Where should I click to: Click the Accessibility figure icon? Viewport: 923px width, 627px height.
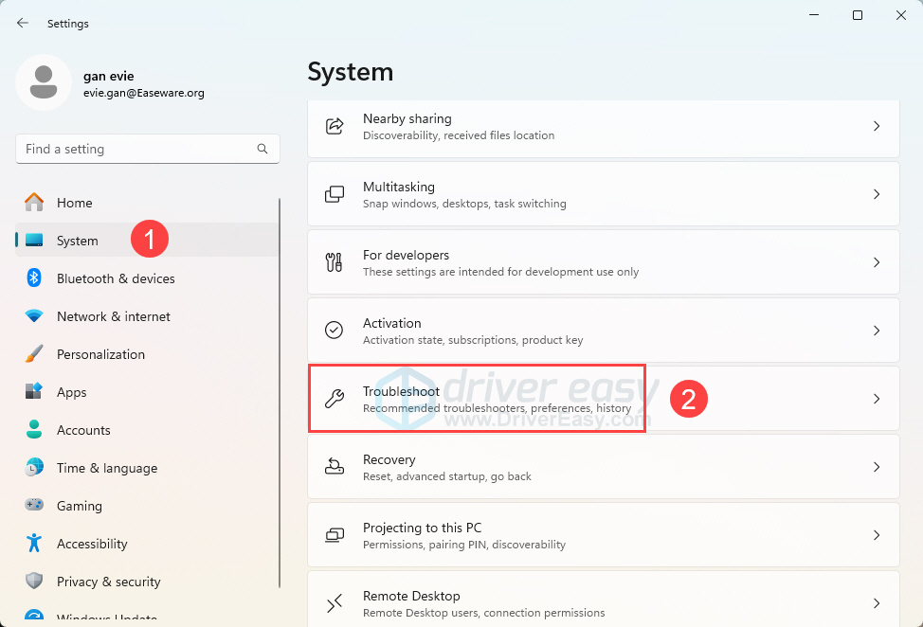(x=34, y=544)
